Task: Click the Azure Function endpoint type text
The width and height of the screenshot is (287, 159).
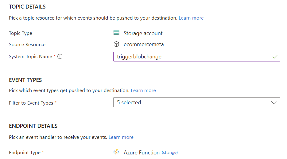Action: 142,153
